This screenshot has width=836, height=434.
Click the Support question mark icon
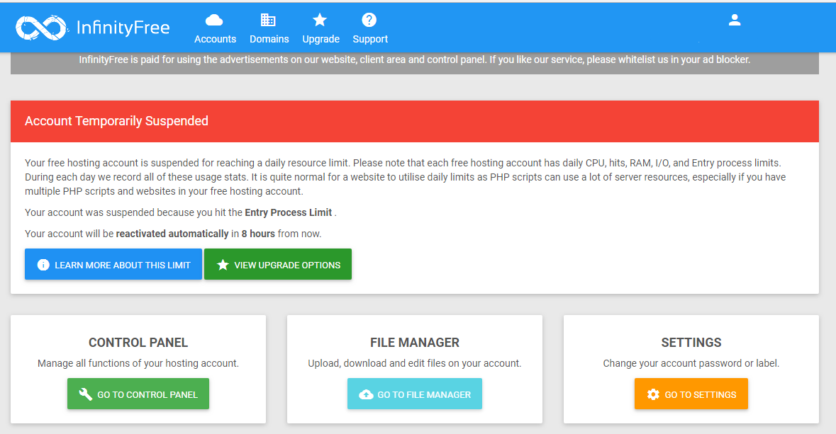pyautogui.click(x=369, y=20)
